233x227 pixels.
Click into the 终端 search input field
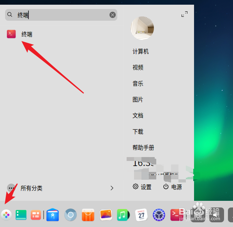point(61,15)
